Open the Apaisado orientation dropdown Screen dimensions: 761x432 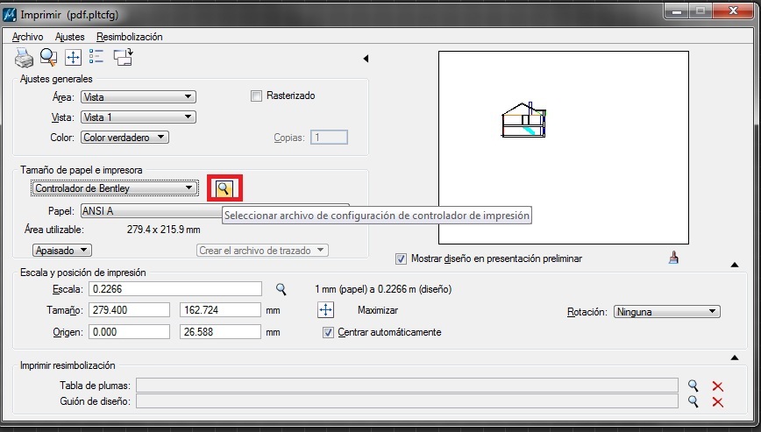tap(62, 251)
